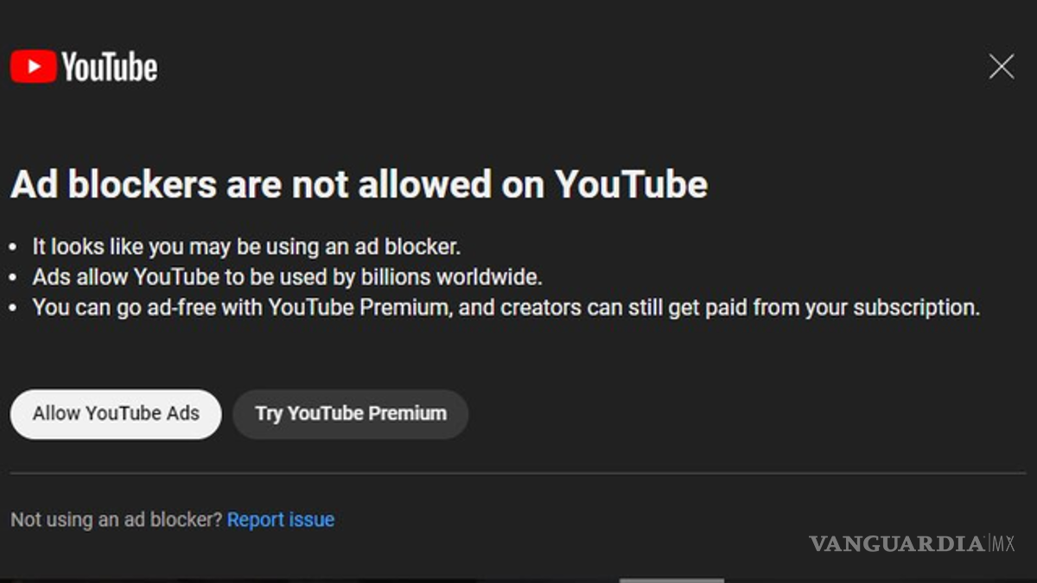1037x583 pixels.
Task: Click the 'It looks like you may be using' line
Action: (x=246, y=247)
